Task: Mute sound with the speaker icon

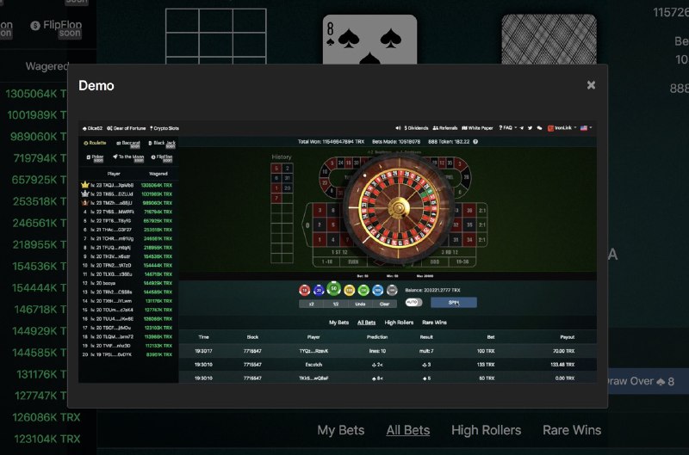Action: pos(398,128)
